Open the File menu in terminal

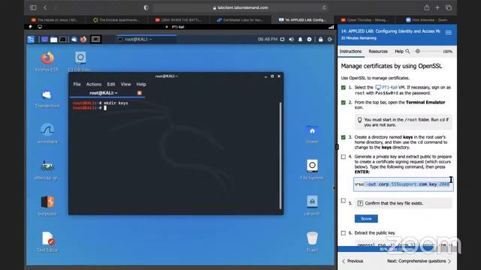pyautogui.click(x=77, y=84)
